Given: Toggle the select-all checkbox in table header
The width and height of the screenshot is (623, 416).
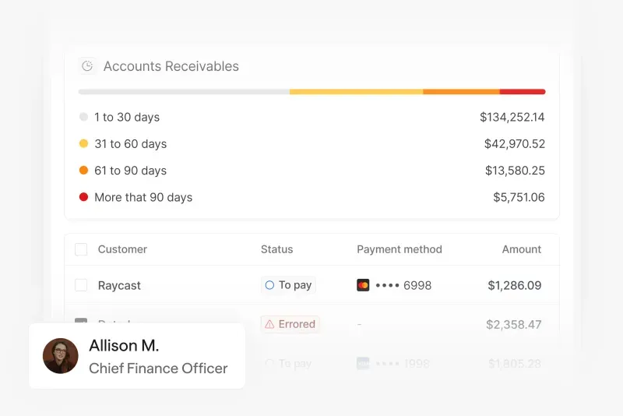Looking at the screenshot, I should coord(81,249).
